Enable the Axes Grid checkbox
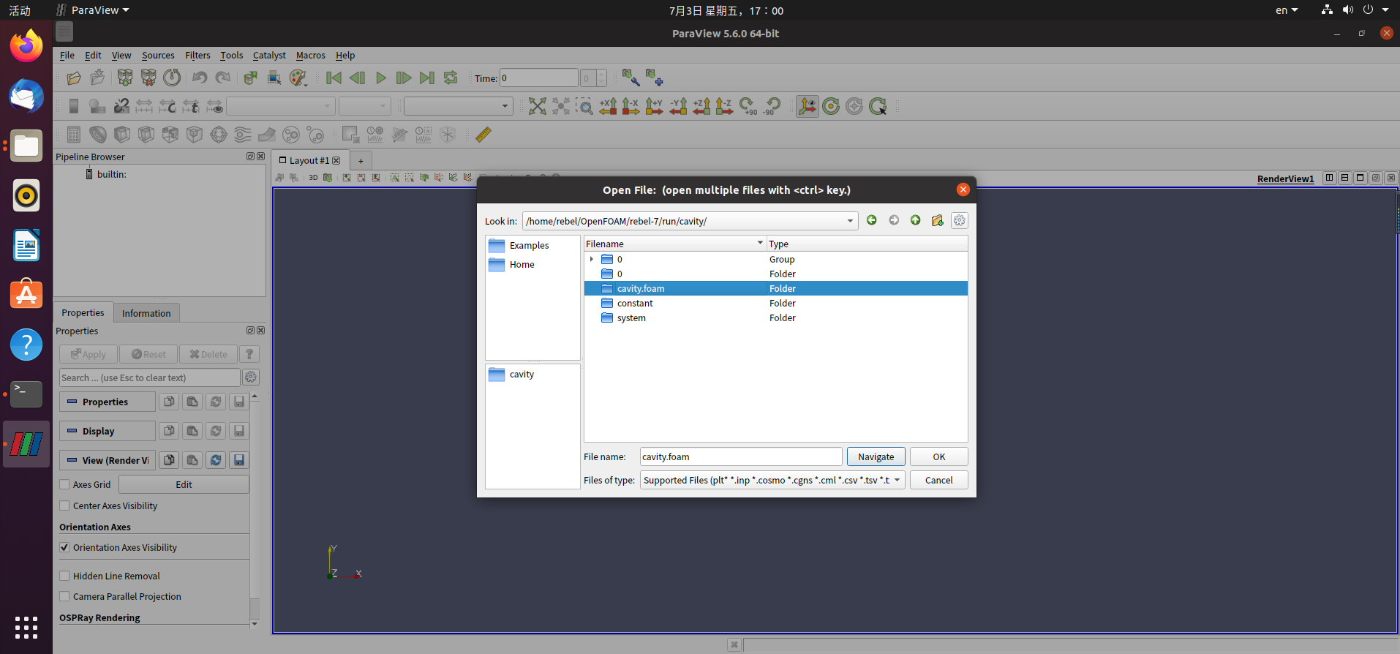 tap(65, 484)
